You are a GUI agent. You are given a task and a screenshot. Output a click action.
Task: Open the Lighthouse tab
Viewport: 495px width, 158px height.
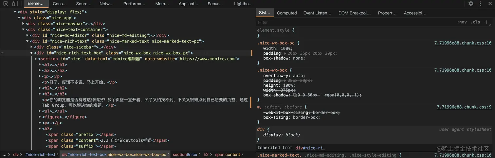(x=243, y=4)
